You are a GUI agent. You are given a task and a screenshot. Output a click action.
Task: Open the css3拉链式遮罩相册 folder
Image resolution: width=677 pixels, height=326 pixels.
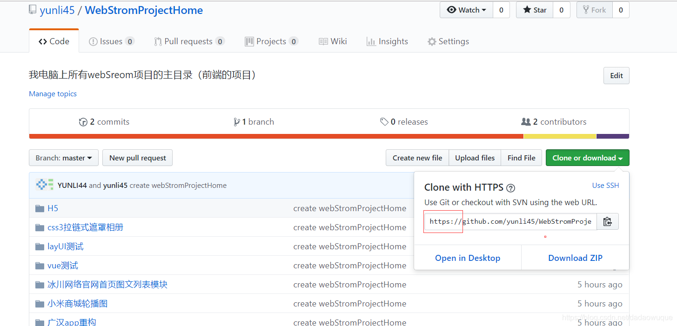[x=85, y=227]
